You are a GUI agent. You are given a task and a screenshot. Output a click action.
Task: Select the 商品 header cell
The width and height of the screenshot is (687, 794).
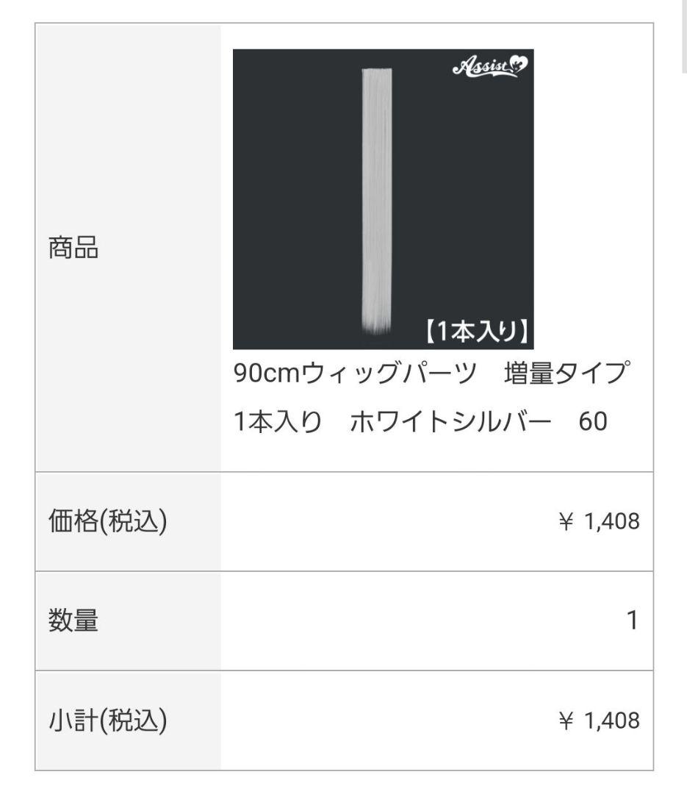128,248
